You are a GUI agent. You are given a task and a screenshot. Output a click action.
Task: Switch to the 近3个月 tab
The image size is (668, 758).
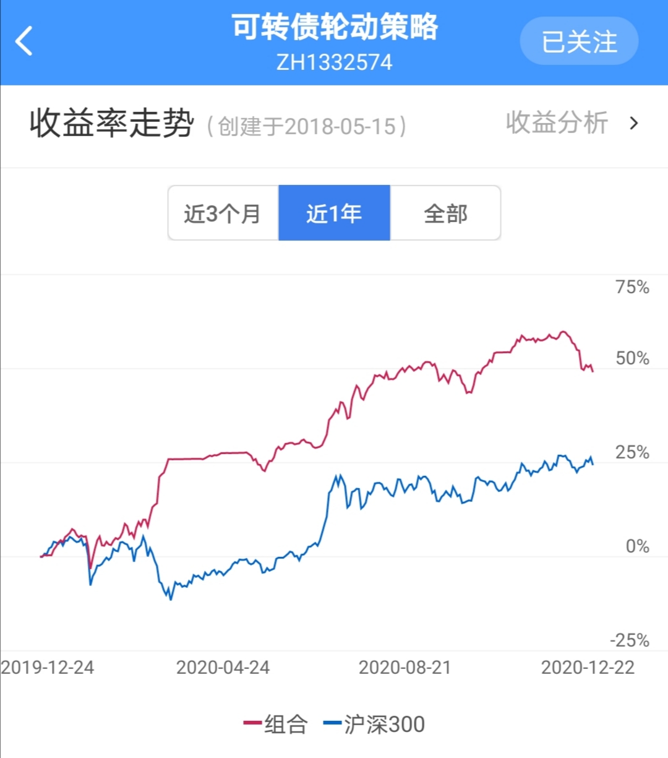coord(223,213)
